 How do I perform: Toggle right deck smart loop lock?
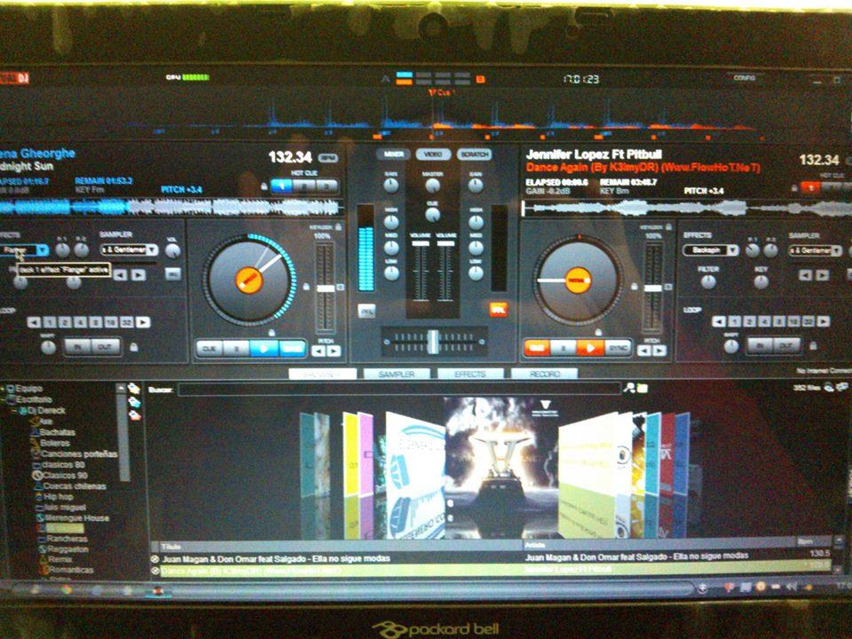click(x=814, y=345)
